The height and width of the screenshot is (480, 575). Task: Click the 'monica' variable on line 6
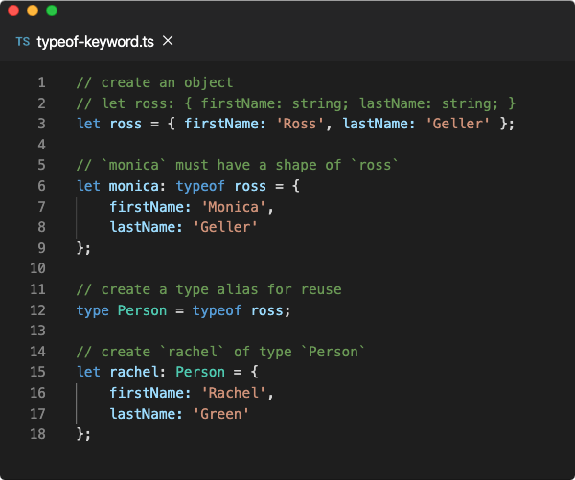click(134, 186)
